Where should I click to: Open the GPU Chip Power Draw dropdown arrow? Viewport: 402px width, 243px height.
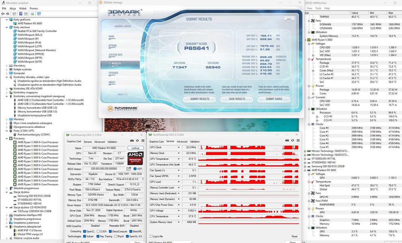click(179, 205)
